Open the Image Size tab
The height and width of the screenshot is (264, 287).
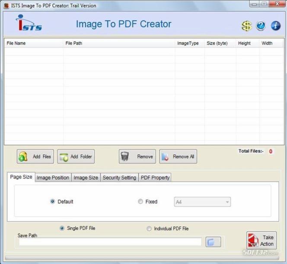86,177
